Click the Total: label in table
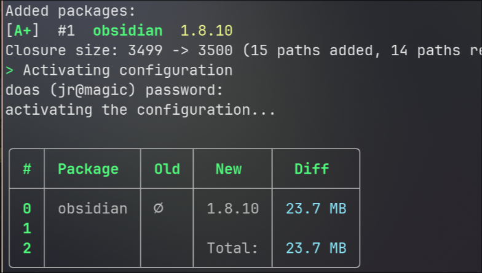The width and height of the screenshot is (482, 273). (x=232, y=248)
